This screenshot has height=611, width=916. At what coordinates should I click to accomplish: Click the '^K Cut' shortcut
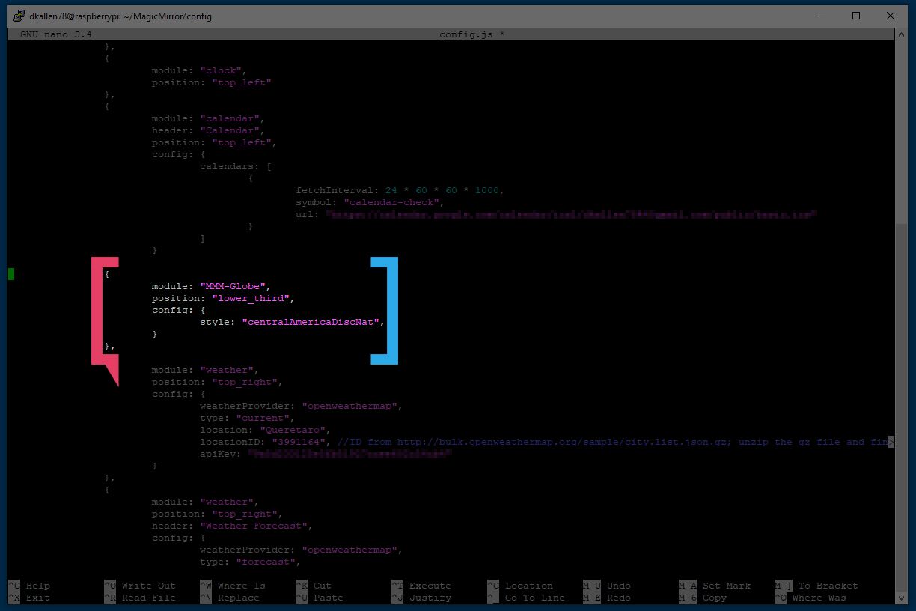click(313, 586)
